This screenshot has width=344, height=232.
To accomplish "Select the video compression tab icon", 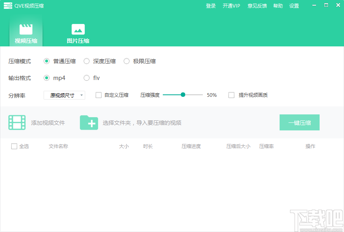I will (x=26, y=30).
